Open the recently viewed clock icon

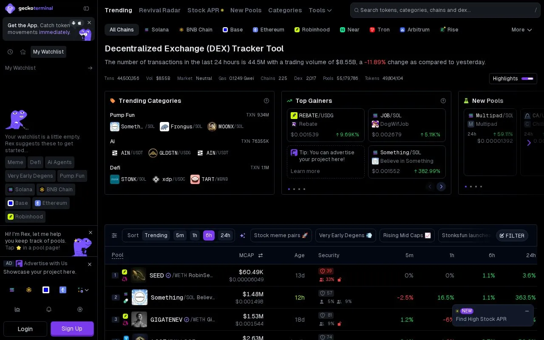(x=10, y=52)
